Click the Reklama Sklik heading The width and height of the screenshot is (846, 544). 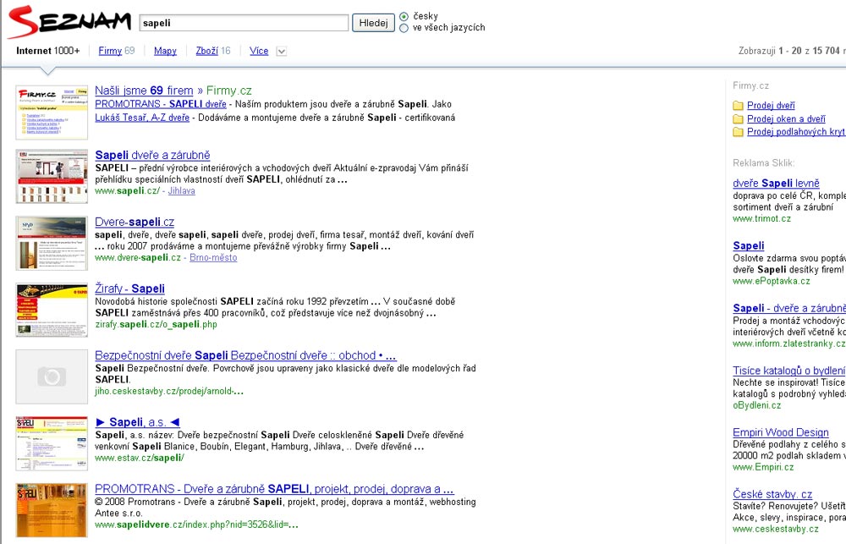[x=763, y=163]
